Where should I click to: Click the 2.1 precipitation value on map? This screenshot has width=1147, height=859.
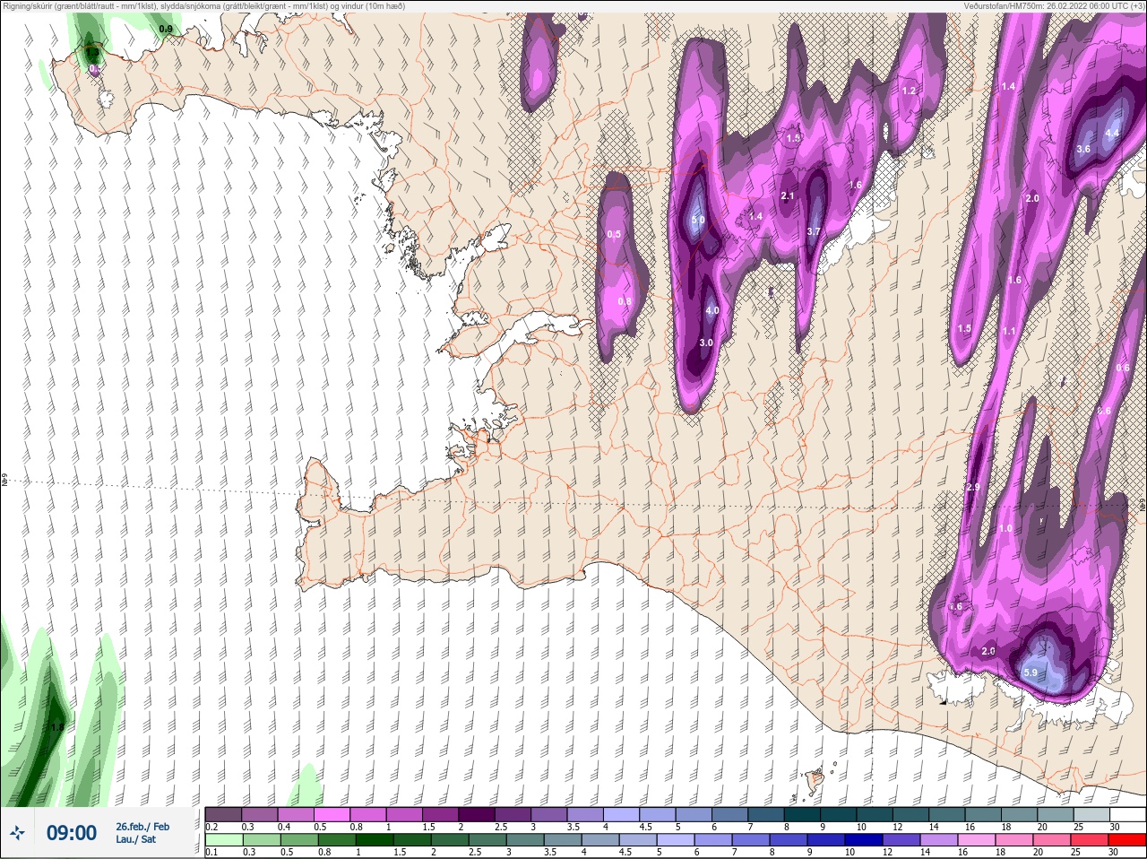788,195
